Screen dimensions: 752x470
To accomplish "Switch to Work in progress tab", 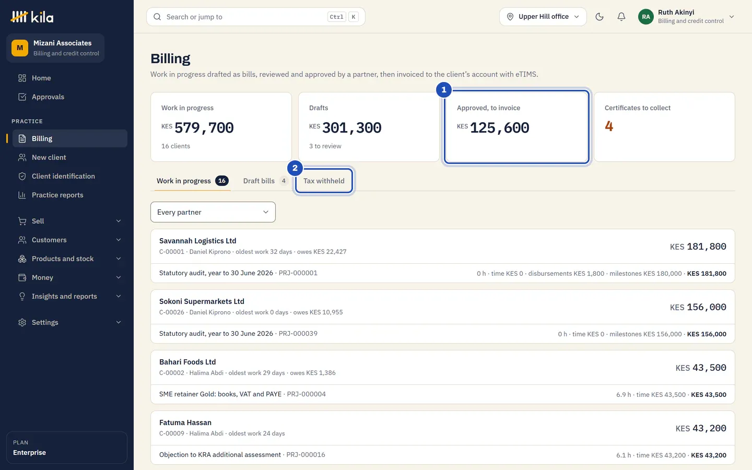I will coord(193,181).
